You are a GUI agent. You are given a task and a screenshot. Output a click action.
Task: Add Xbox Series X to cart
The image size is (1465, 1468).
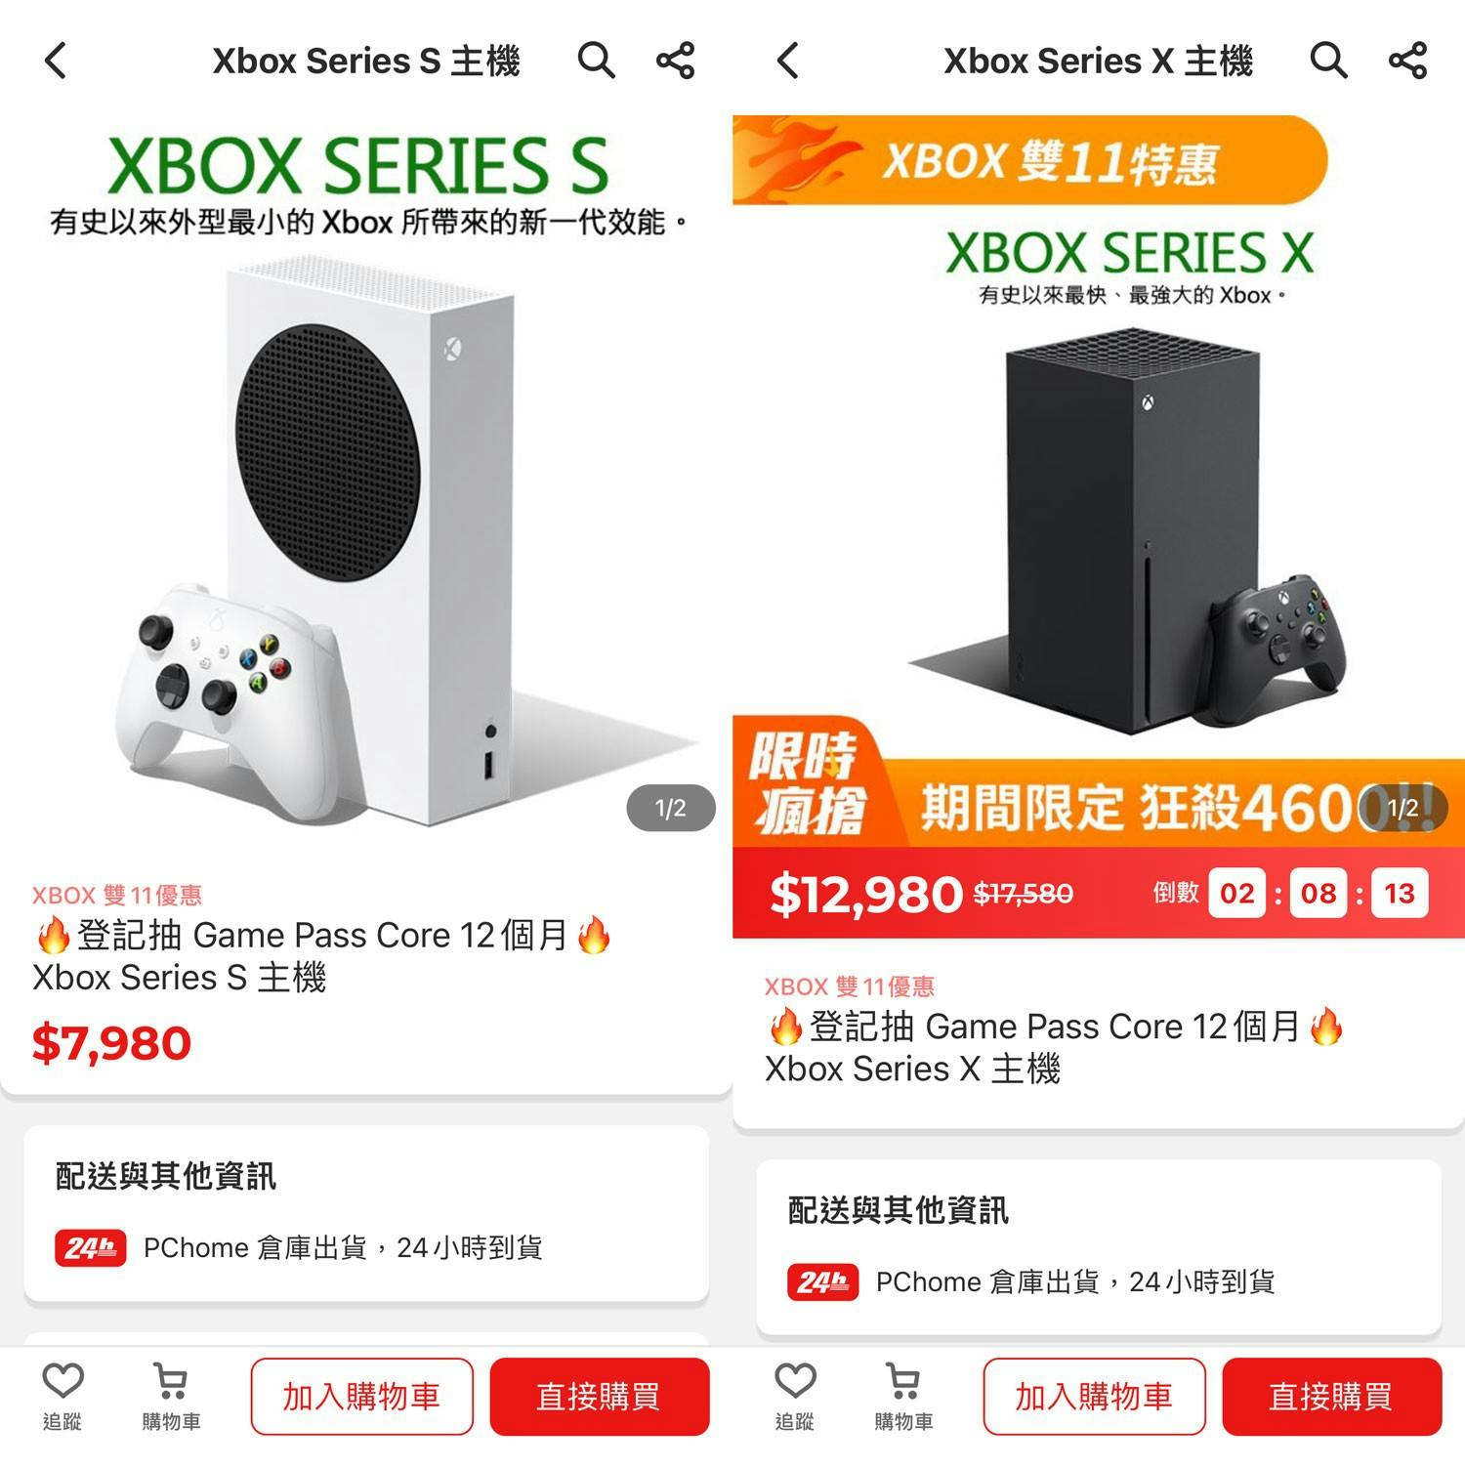tap(1094, 1397)
